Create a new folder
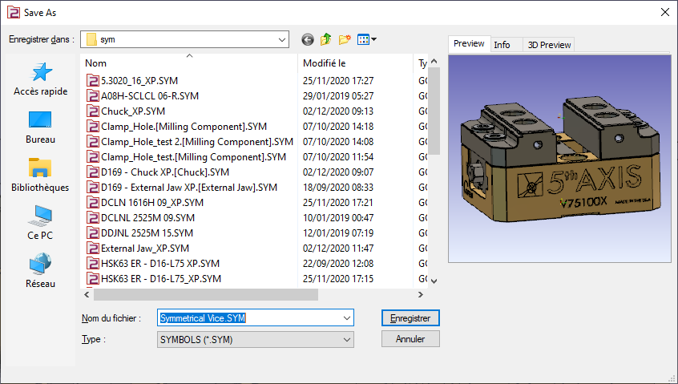The width and height of the screenshot is (678, 384). 345,39
